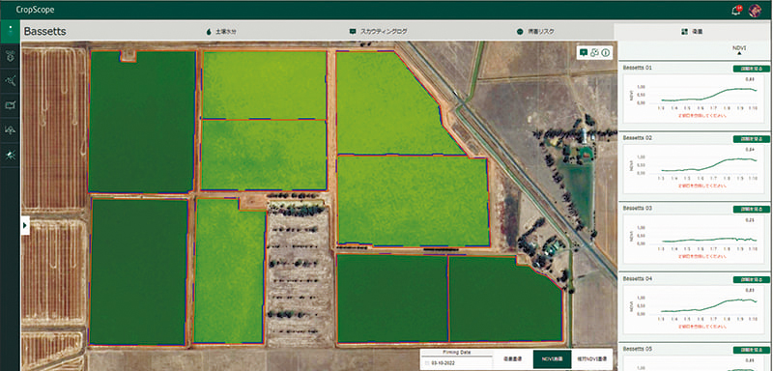The image size is (773, 371).
Task: Click the green button for Bassetts 03
Action: coord(751,209)
